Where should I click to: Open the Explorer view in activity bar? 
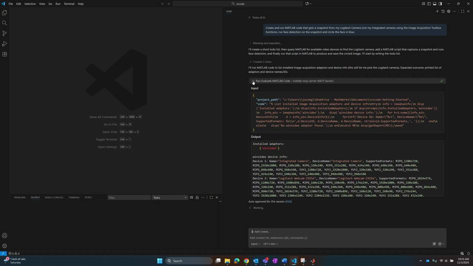click(x=4, y=13)
